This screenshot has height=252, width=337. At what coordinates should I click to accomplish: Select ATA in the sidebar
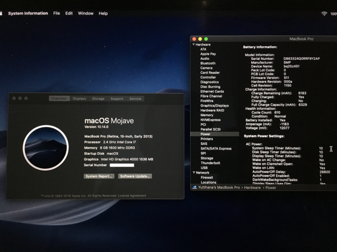click(x=203, y=49)
